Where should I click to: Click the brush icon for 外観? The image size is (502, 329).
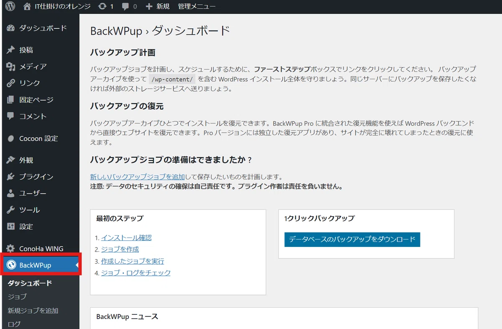coord(11,160)
